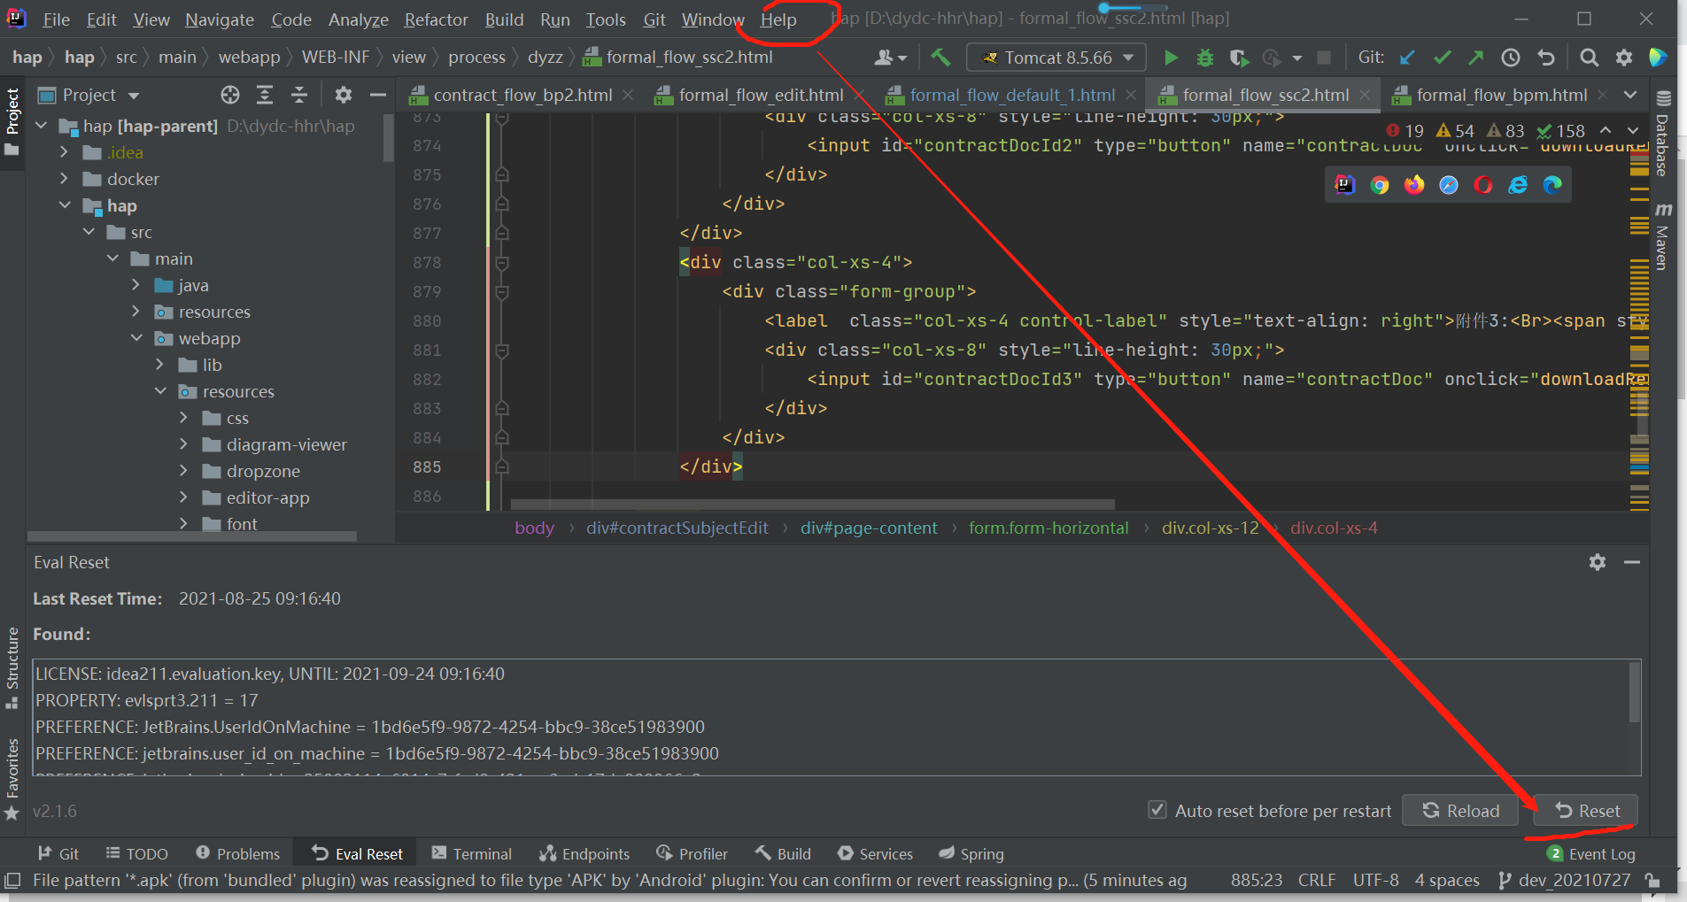The image size is (1687, 902).
Task: Open the Problems tool window tab
Action: 237,853
